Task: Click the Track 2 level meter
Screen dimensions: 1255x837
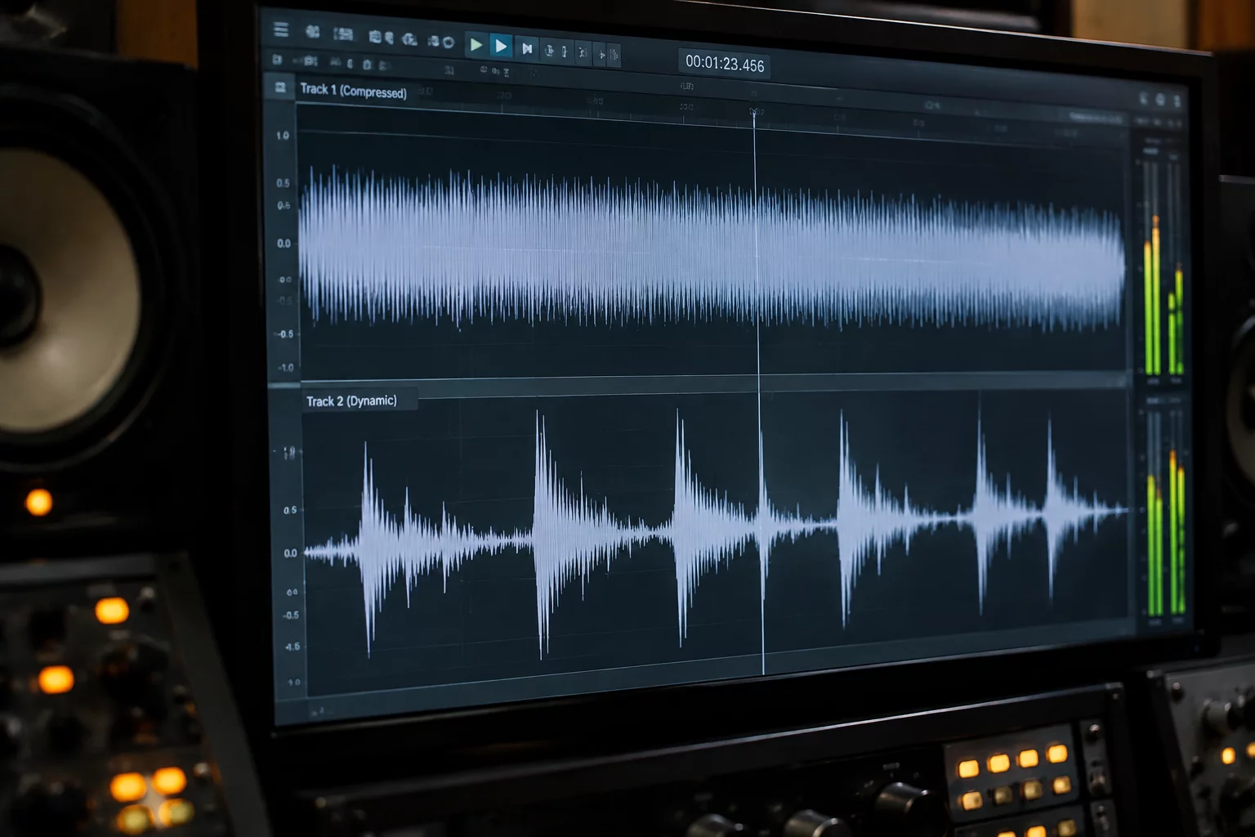Action: point(1166,513)
